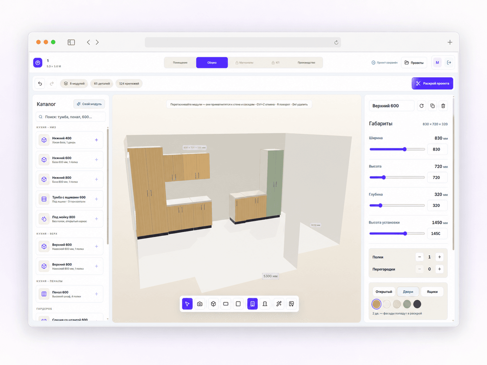The width and height of the screenshot is (487, 365).
Task: Increase Перегородки count with plus
Action: tap(440, 269)
